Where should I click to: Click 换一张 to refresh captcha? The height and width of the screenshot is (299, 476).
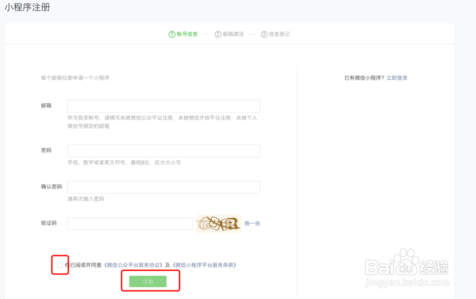tap(252, 224)
